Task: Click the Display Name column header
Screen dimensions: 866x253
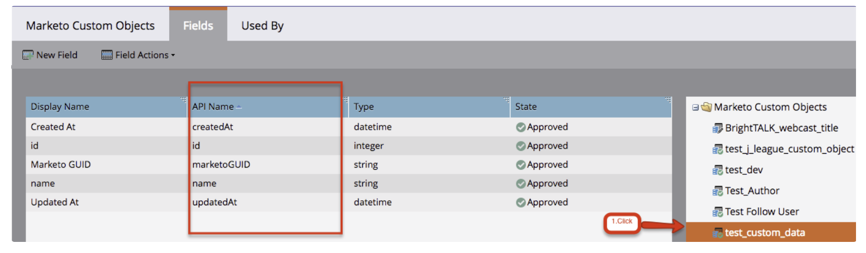Action: [60, 107]
